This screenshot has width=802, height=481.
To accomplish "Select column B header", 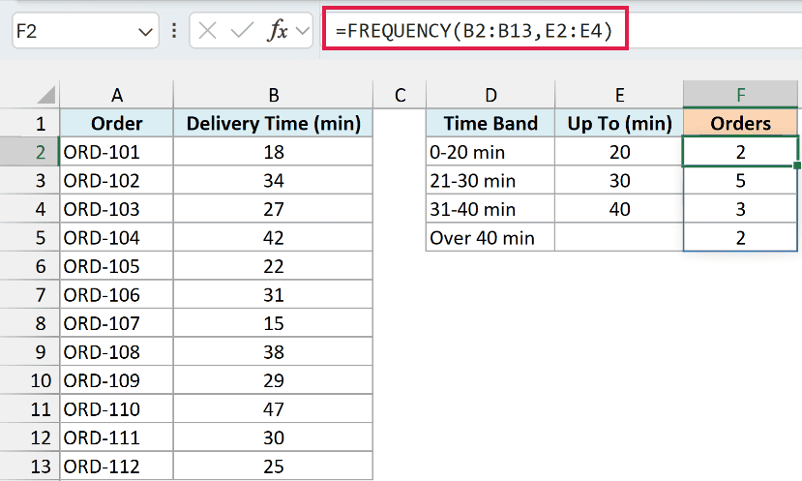I will (273, 95).
